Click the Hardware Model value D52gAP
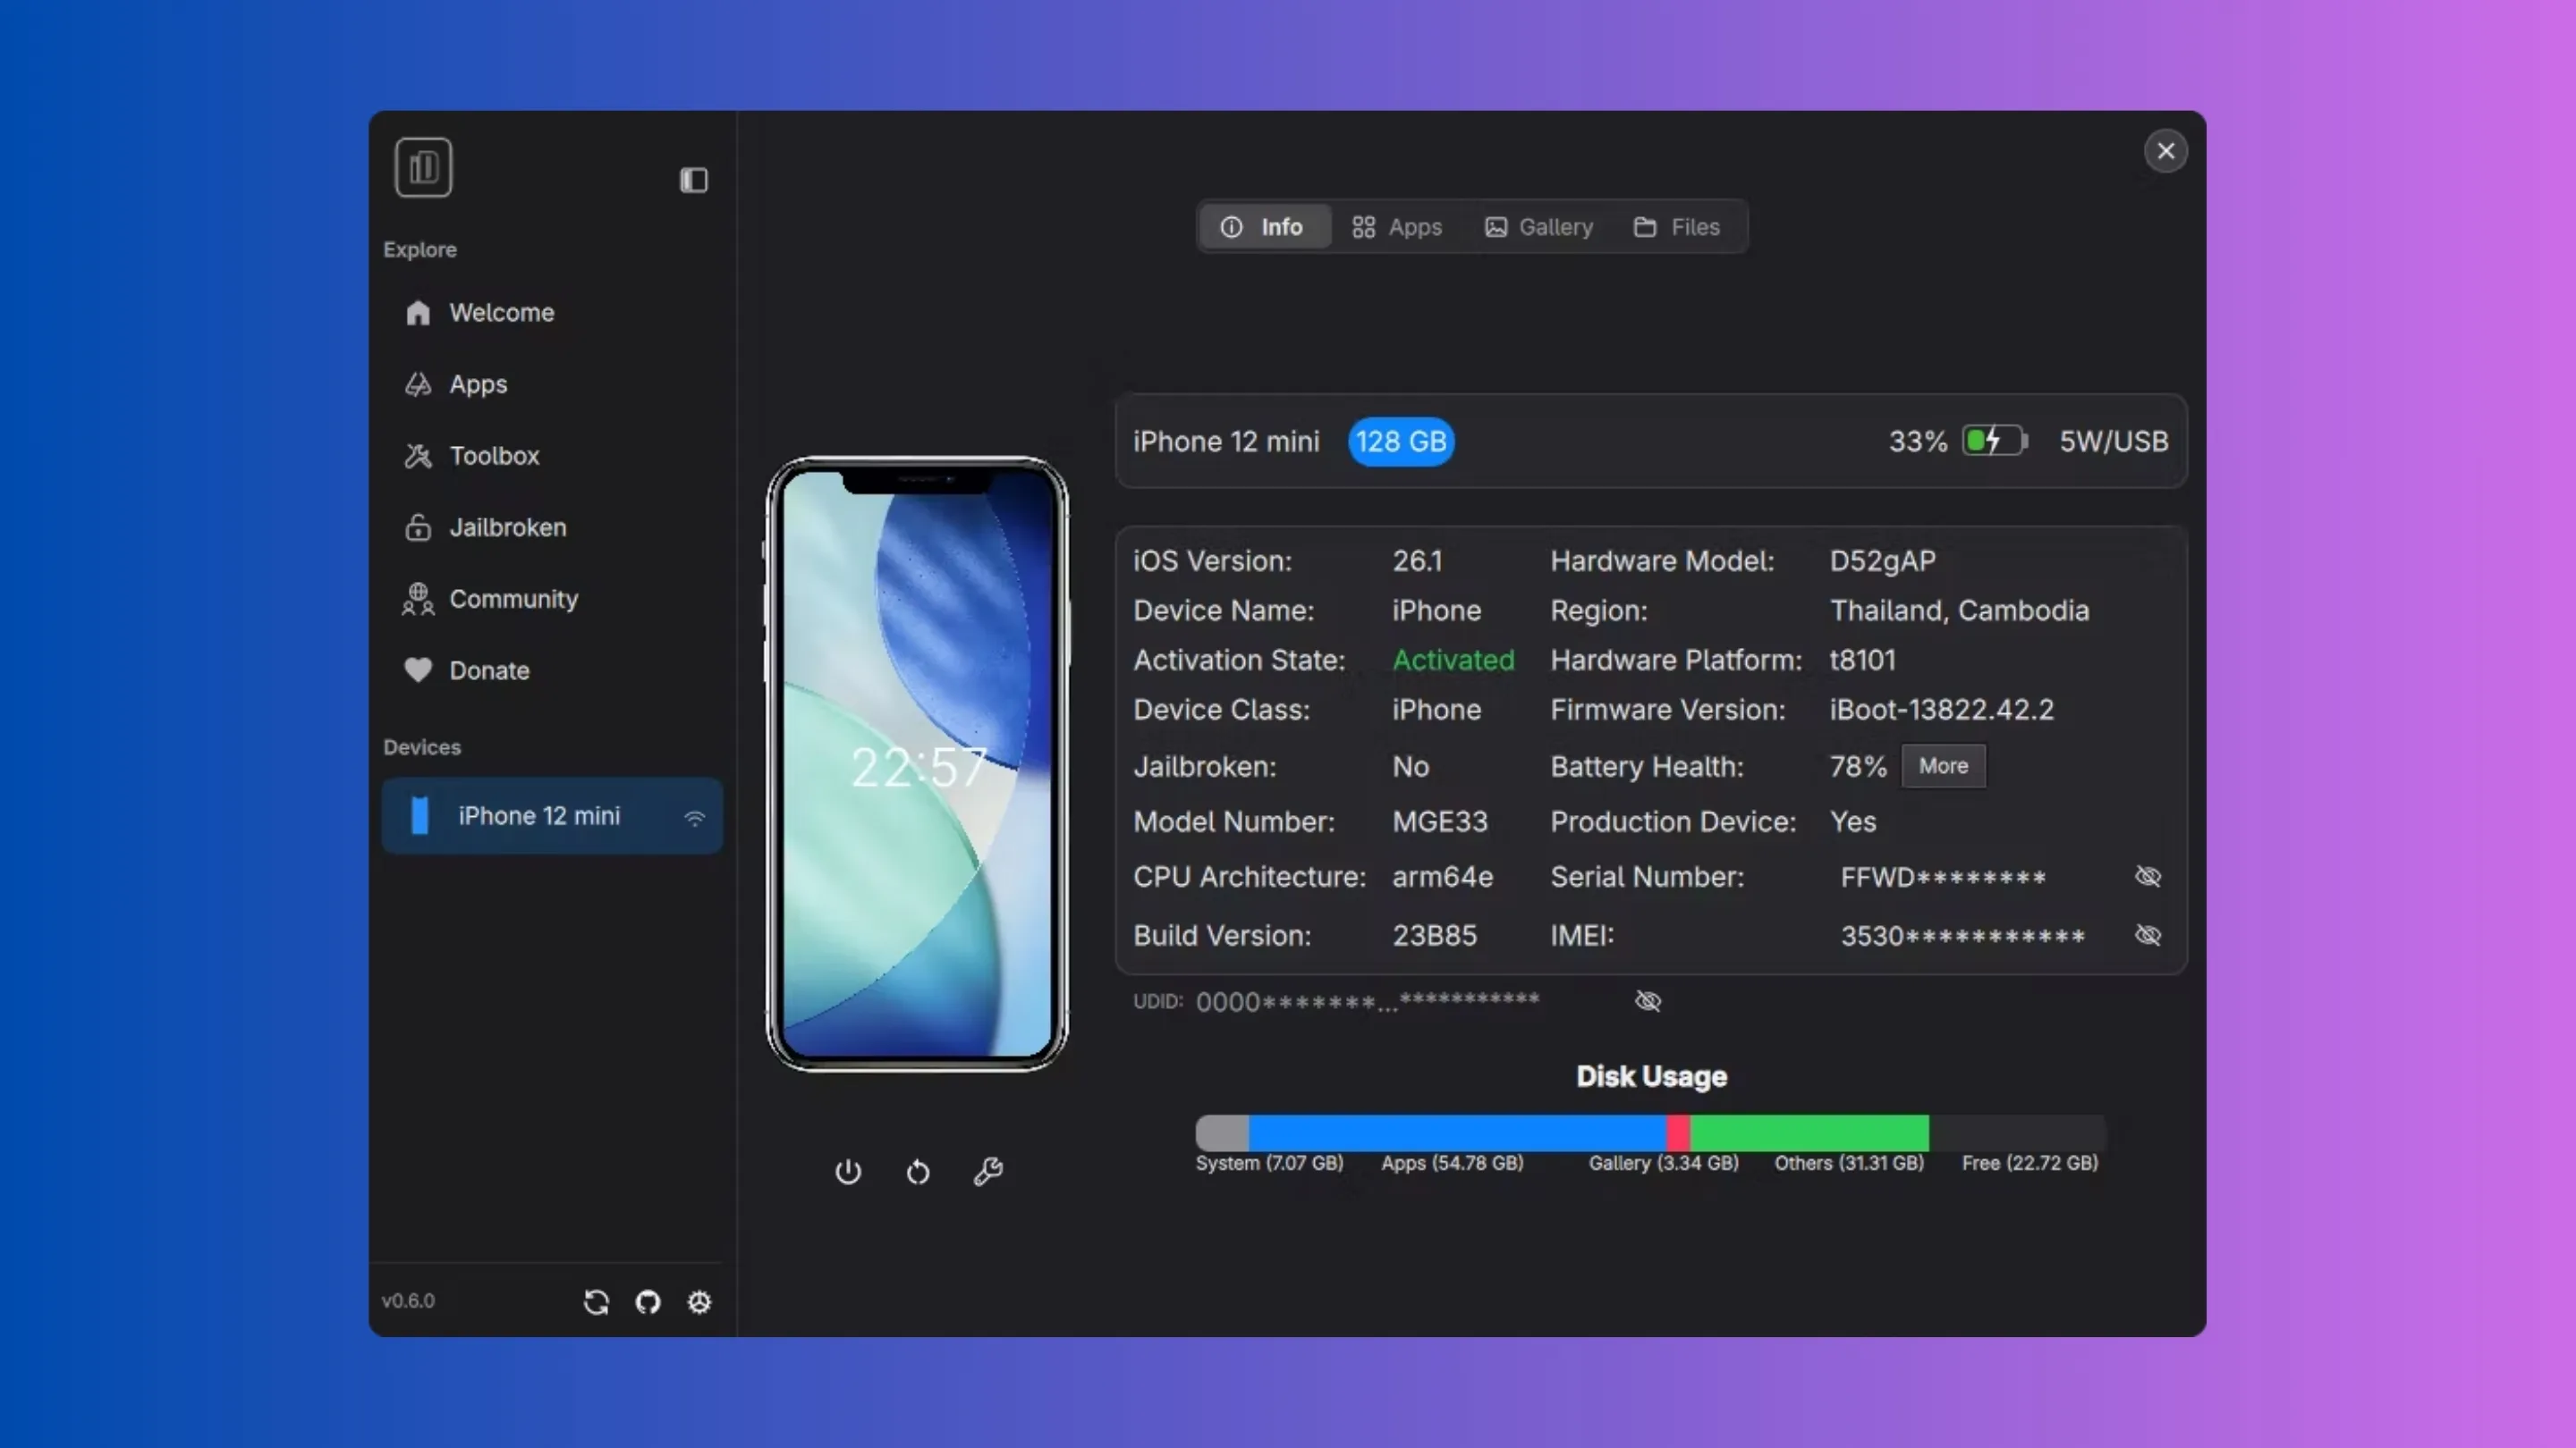 tap(1882, 561)
